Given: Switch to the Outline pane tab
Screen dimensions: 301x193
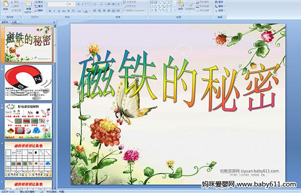Looking at the screenshot, I should tap(15, 22).
